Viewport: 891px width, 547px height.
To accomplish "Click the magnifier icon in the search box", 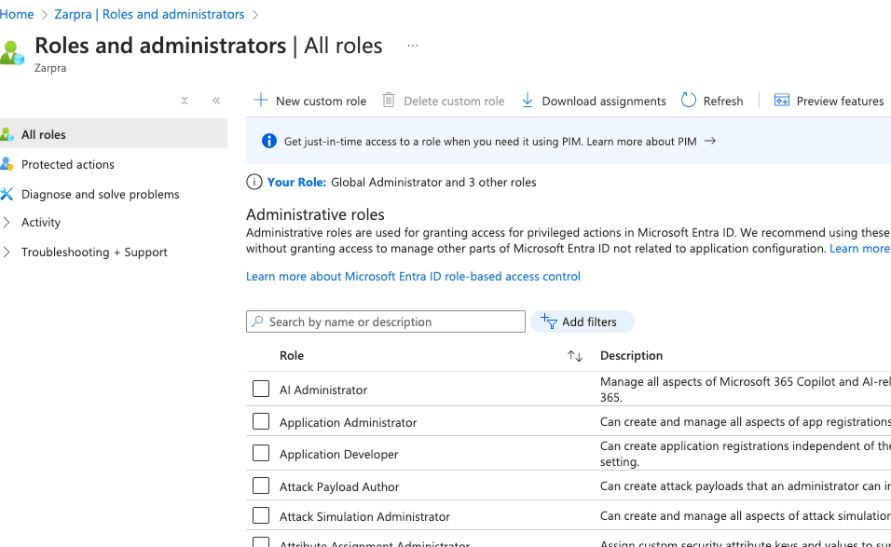I will click(257, 321).
